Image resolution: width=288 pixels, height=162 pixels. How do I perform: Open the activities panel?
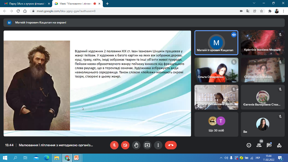click(279, 145)
